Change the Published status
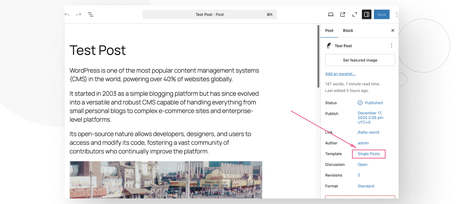This screenshot has height=204, width=463. [370, 103]
